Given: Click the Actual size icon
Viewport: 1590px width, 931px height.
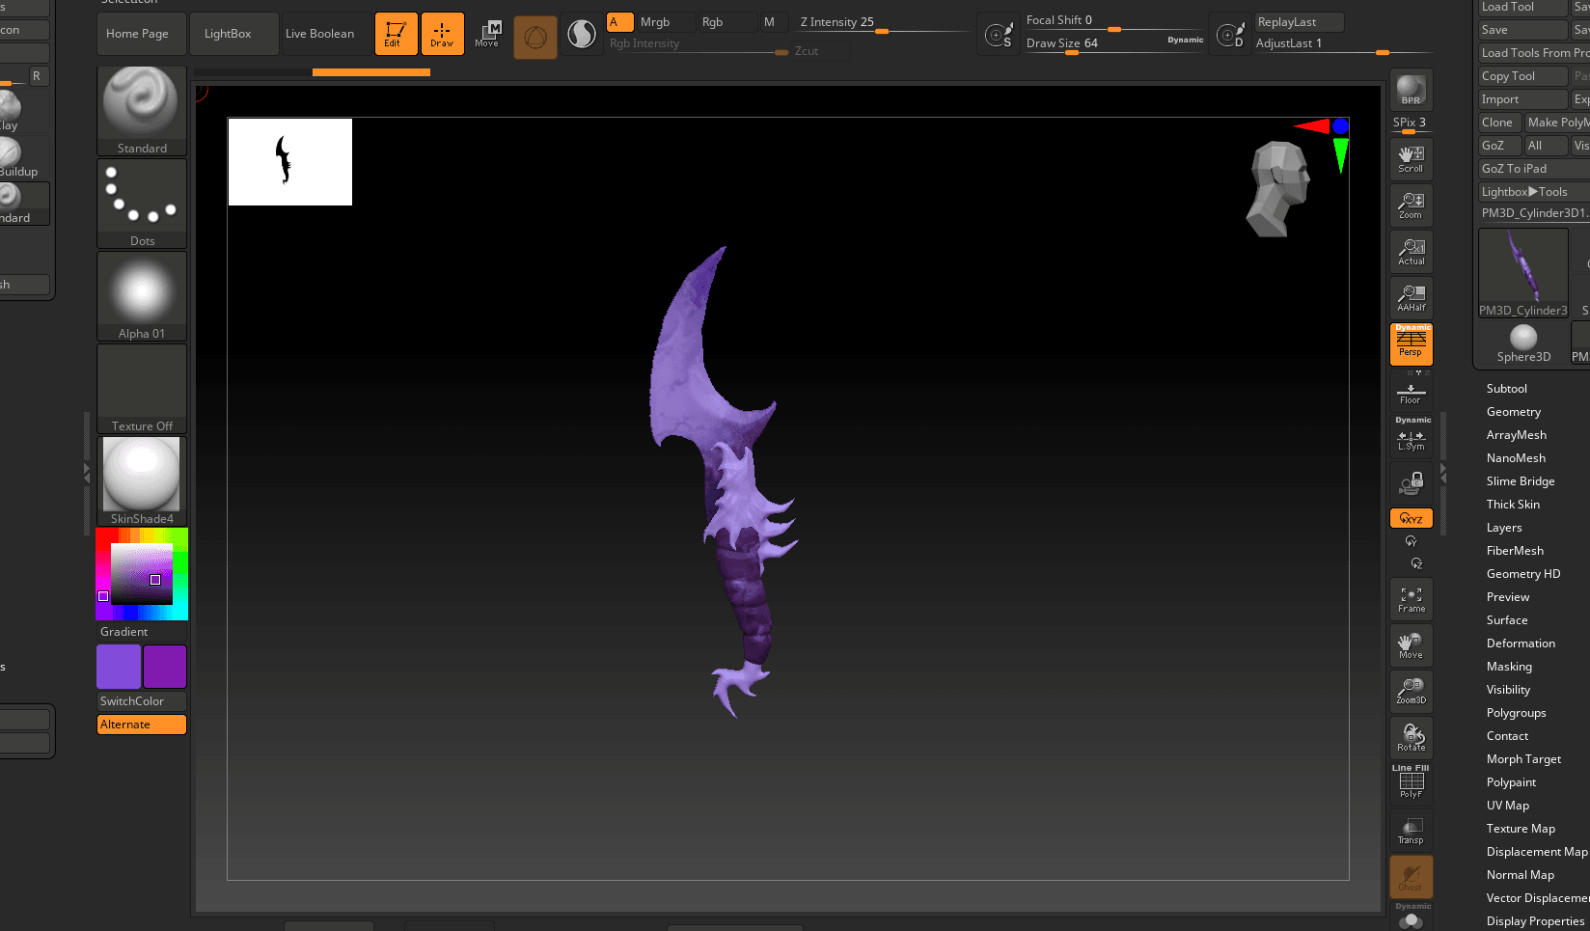Looking at the screenshot, I should 1411,252.
